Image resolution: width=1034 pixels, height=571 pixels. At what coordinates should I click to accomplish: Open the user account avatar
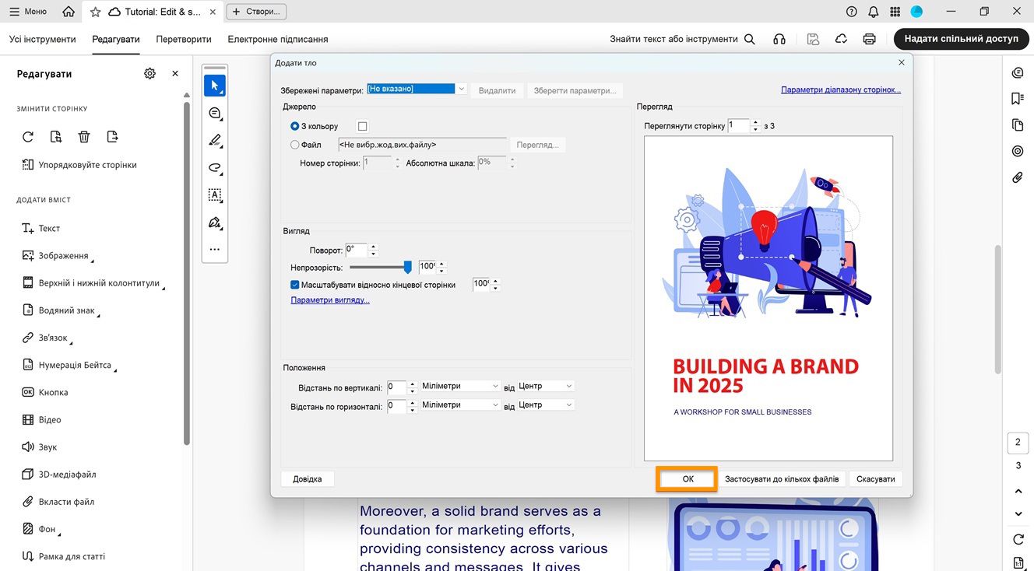click(x=917, y=12)
